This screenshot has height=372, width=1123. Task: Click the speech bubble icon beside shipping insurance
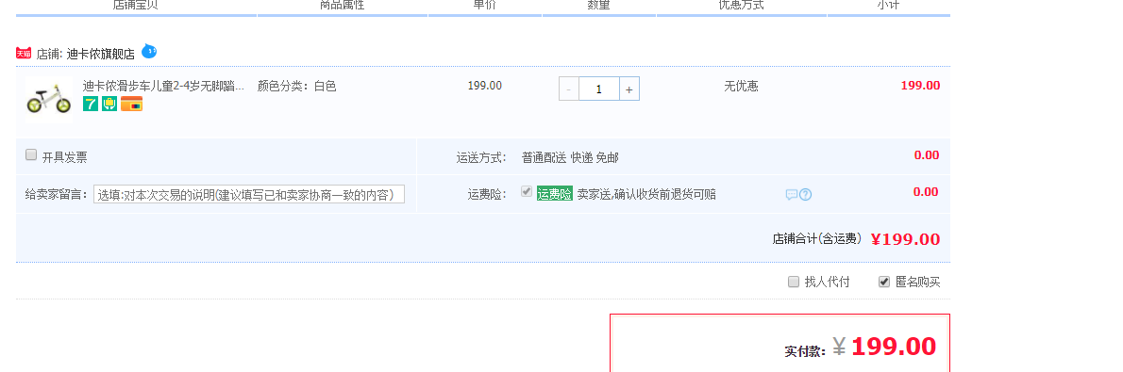coord(792,195)
